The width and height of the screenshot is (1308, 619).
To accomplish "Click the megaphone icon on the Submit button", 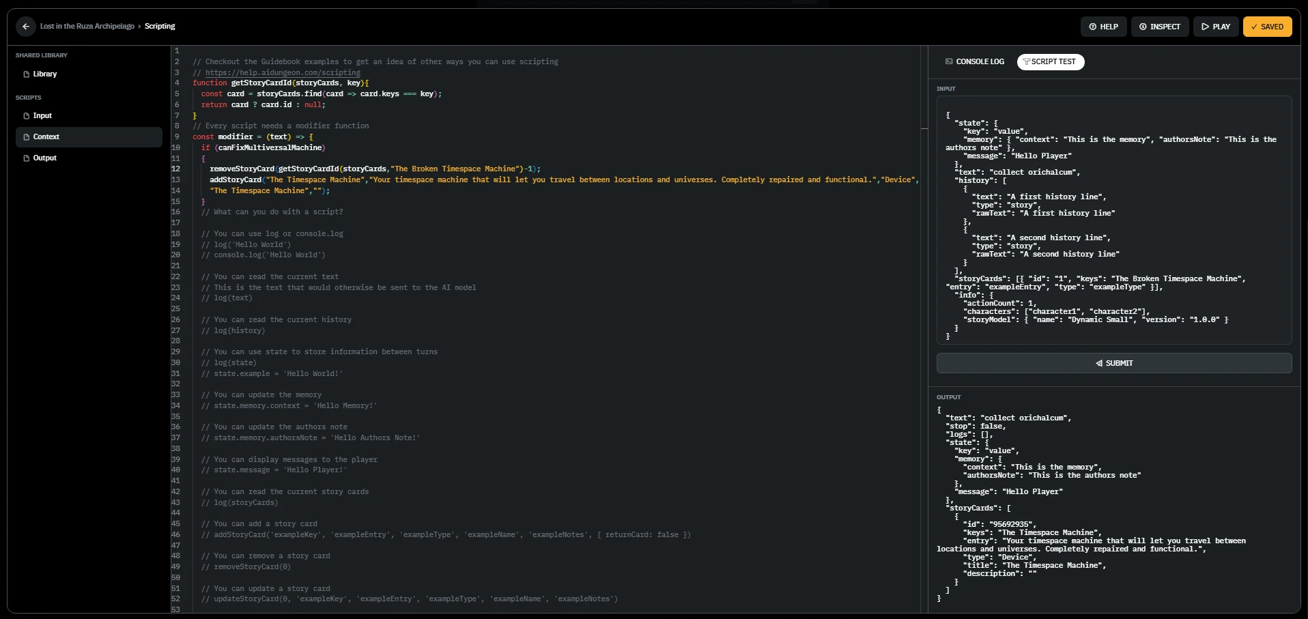I will pos(1098,363).
